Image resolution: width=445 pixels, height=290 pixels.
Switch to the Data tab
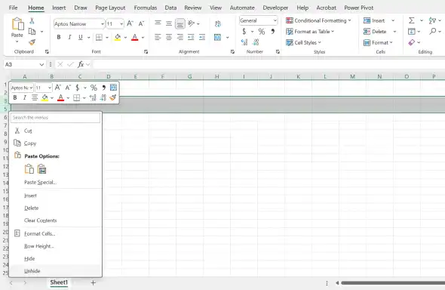(170, 8)
